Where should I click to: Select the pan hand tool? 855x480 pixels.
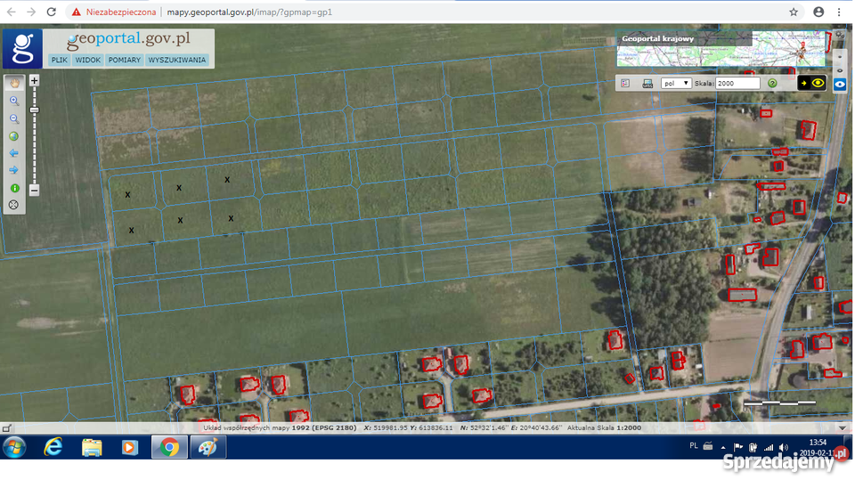14,83
